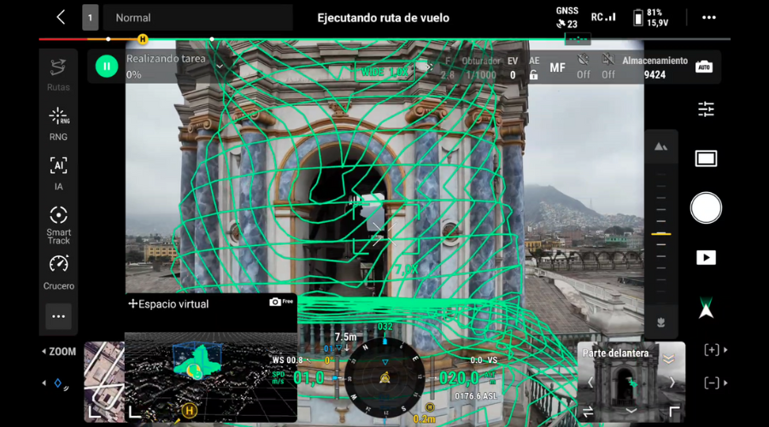Viewport: 769px width, 427px height.
Task: Expand the Realizando tarea task dropdown
Action: pyautogui.click(x=220, y=66)
